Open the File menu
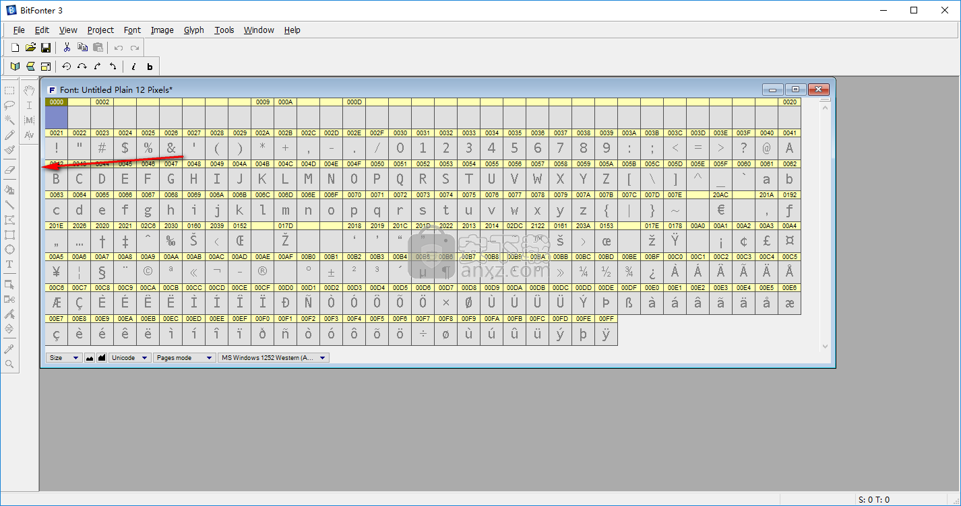 19,30
